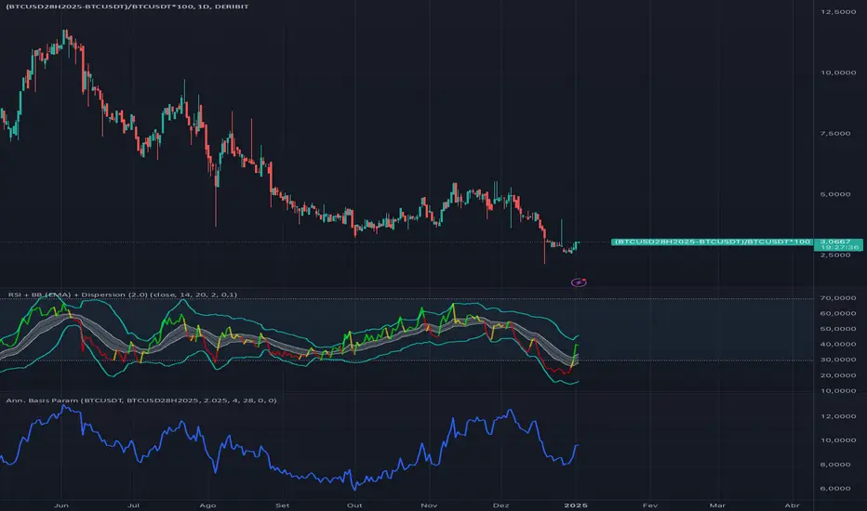Click the Ago label on time axis

point(207,503)
